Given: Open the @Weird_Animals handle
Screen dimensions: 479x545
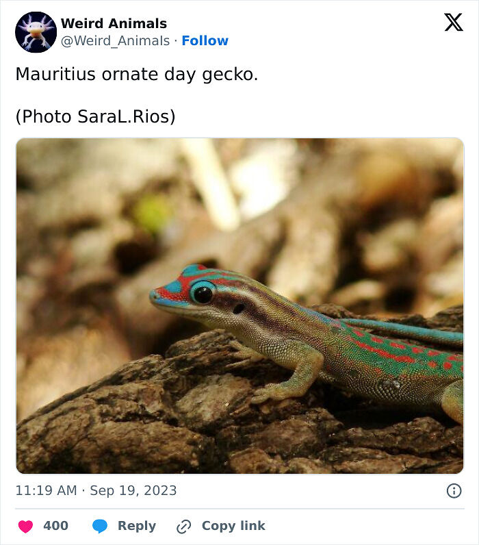Looking at the screenshot, I should (116, 40).
